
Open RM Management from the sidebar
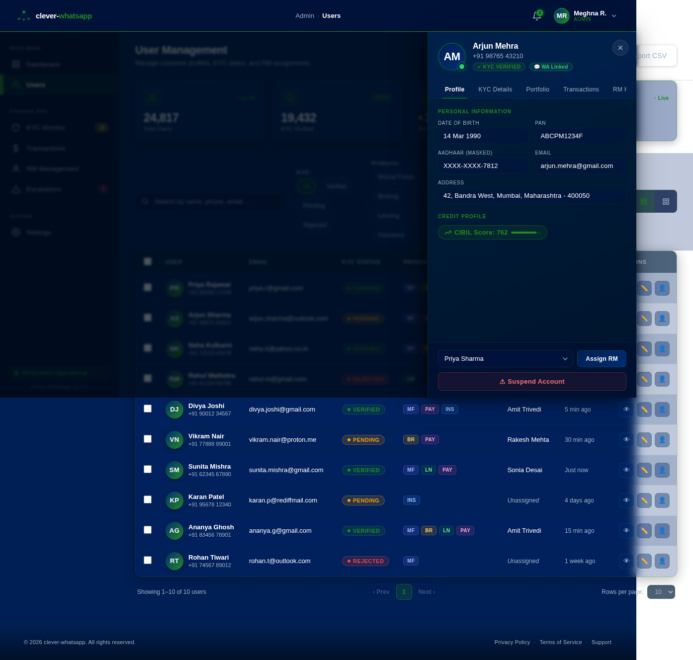pos(53,168)
